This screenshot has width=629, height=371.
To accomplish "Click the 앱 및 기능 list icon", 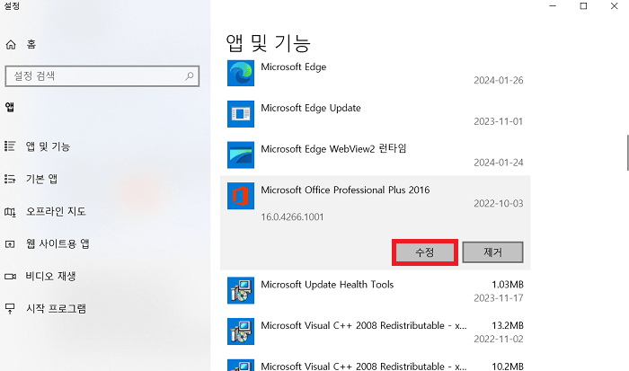I will point(10,146).
